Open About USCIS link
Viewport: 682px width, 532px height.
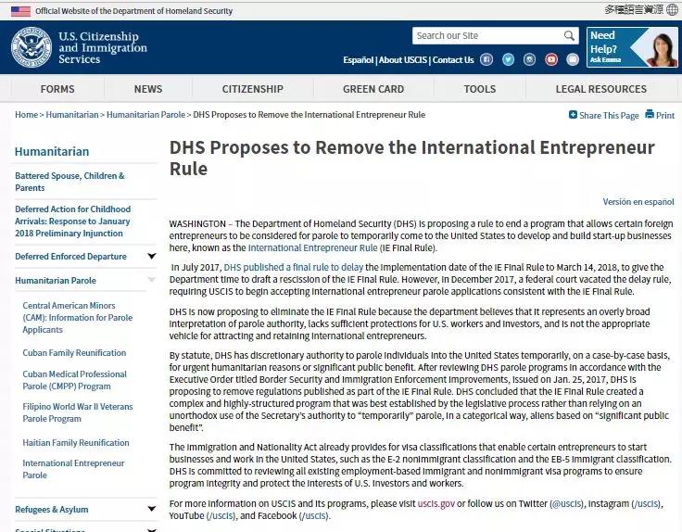point(403,60)
